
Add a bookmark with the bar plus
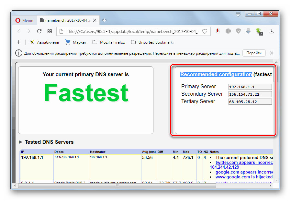(x=18, y=42)
